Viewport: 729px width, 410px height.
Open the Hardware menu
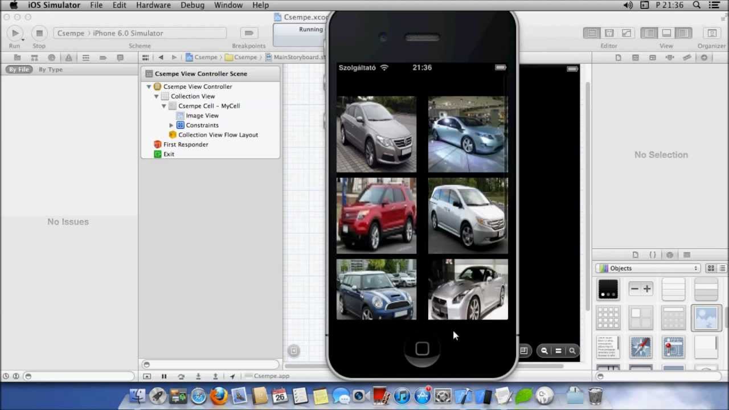point(153,5)
